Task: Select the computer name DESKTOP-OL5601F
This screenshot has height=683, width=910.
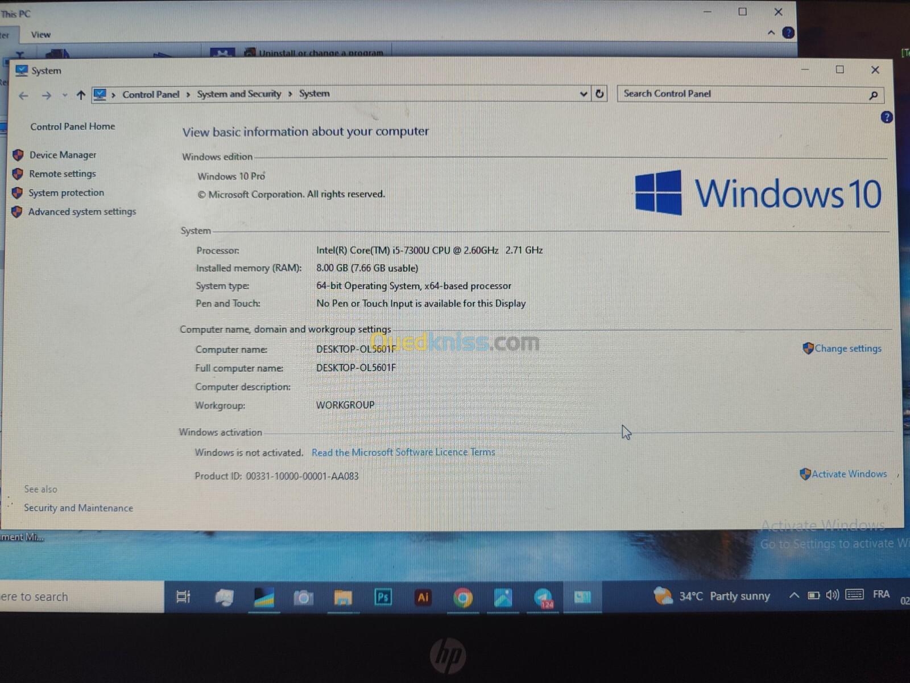Action: (356, 349)
